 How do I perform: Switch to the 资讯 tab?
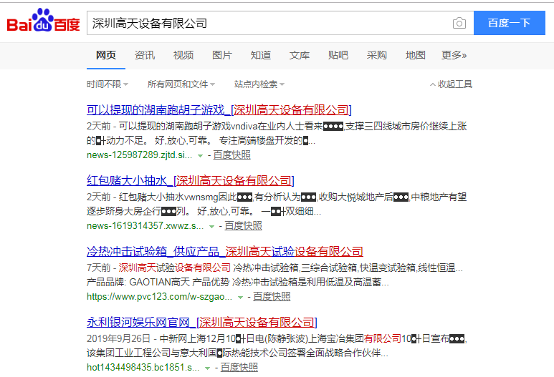(145, 55)
